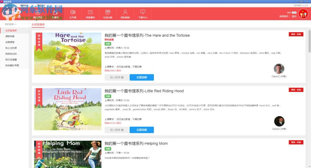Screen dimensions: 311x168
Task: Click text 现有2410人预约
Action: 113,123
